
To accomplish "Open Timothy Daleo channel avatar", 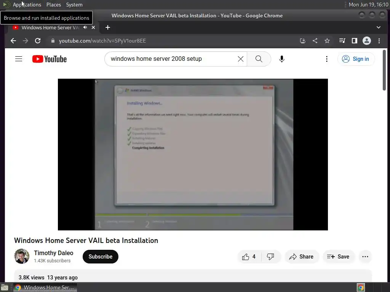I will (x=22, y=256).
